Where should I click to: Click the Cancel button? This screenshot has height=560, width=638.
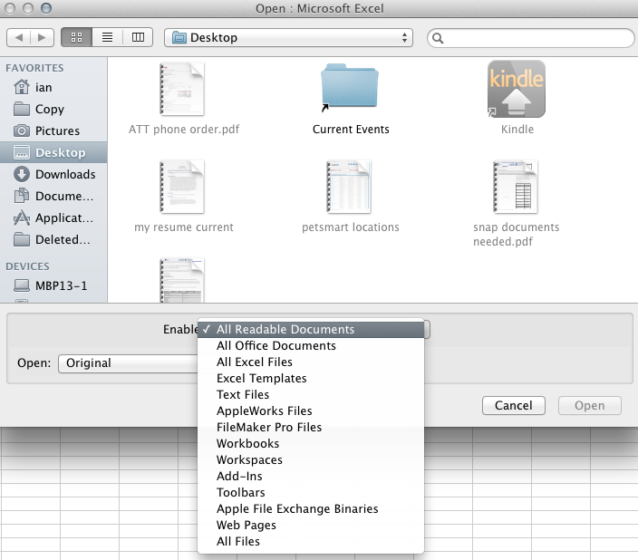[514, 405]
